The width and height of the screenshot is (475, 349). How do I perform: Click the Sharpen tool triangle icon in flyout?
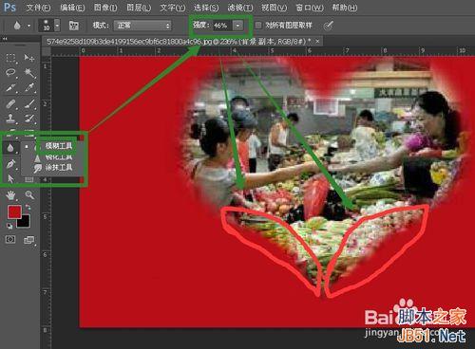point(38,157)
